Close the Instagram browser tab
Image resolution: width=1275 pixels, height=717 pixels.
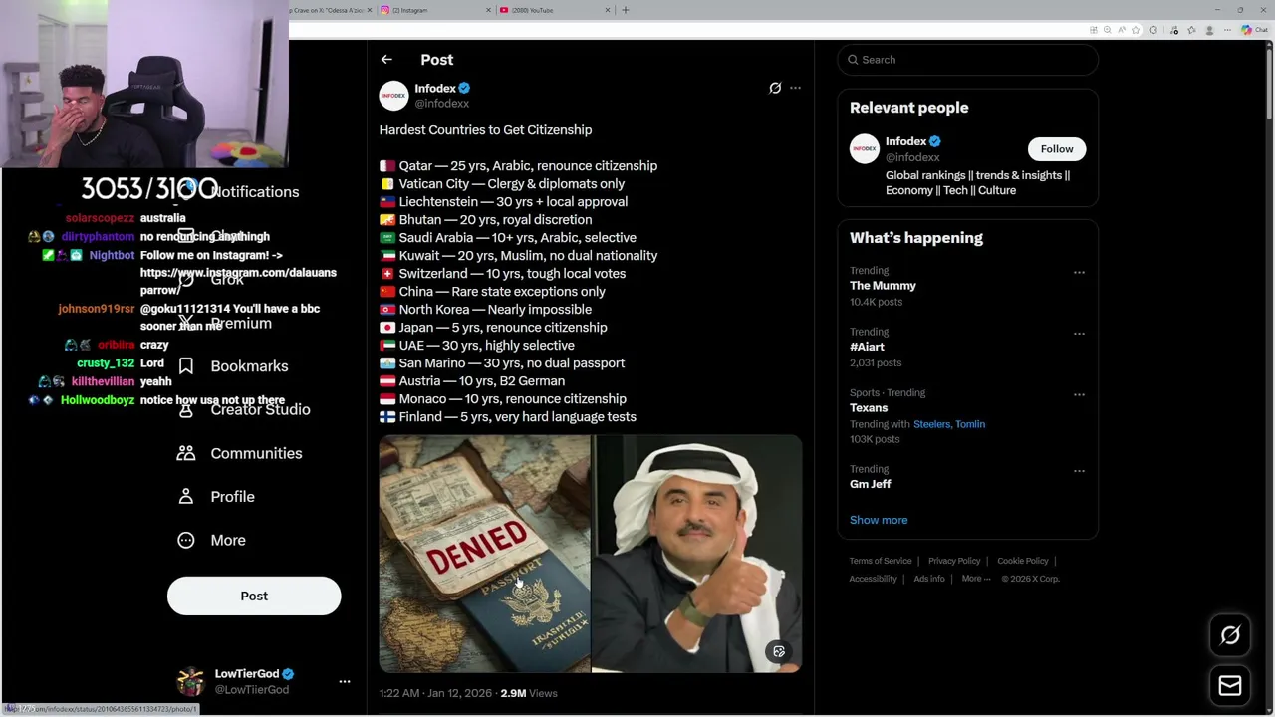(488, 10)
